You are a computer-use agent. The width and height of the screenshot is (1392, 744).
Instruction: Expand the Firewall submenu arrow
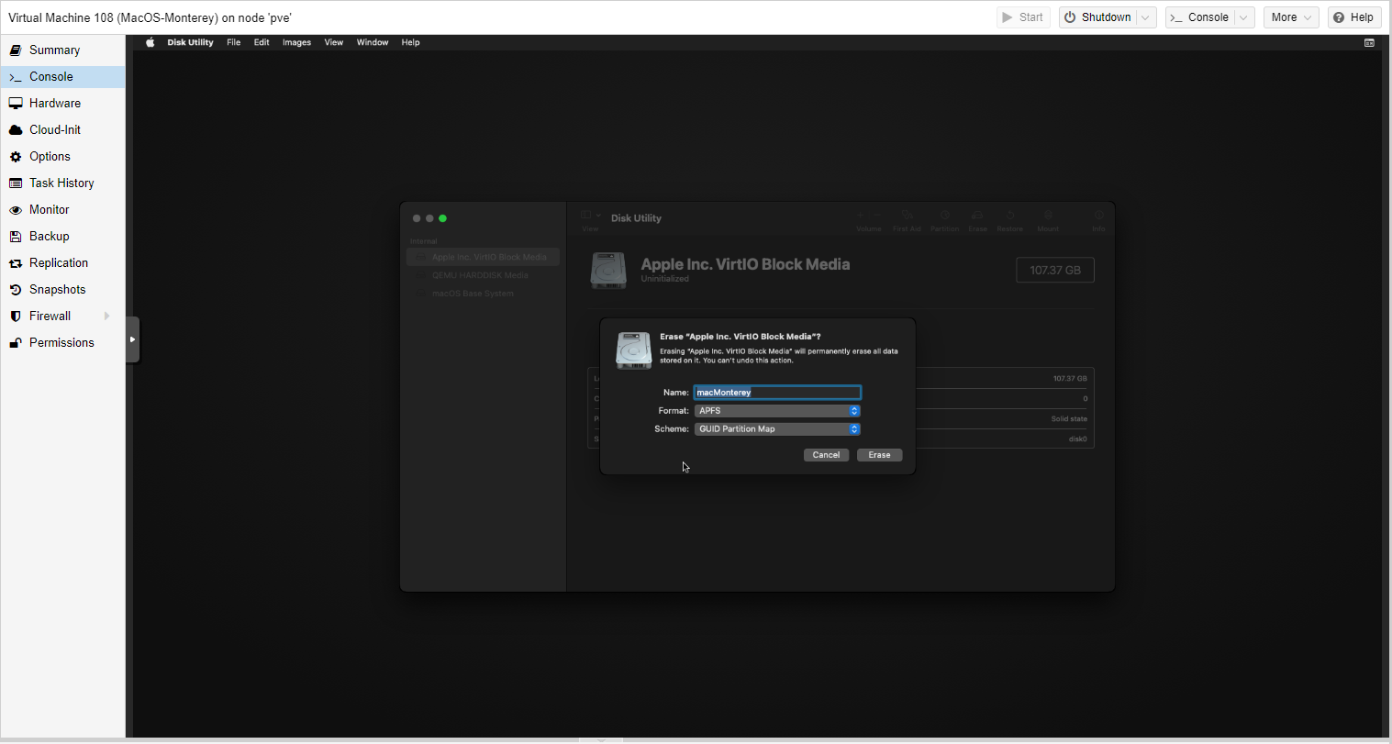pyautogui.click(x=107, y=316)
